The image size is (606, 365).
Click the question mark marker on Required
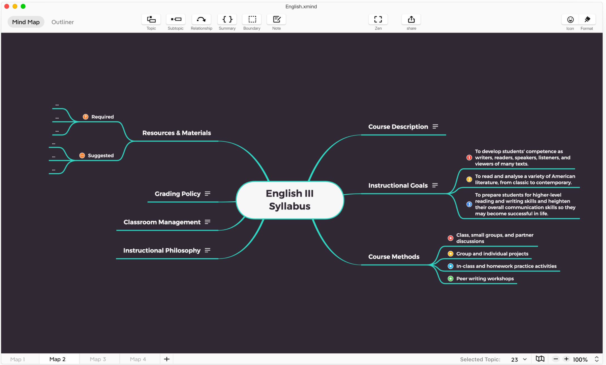pos(85,117)
